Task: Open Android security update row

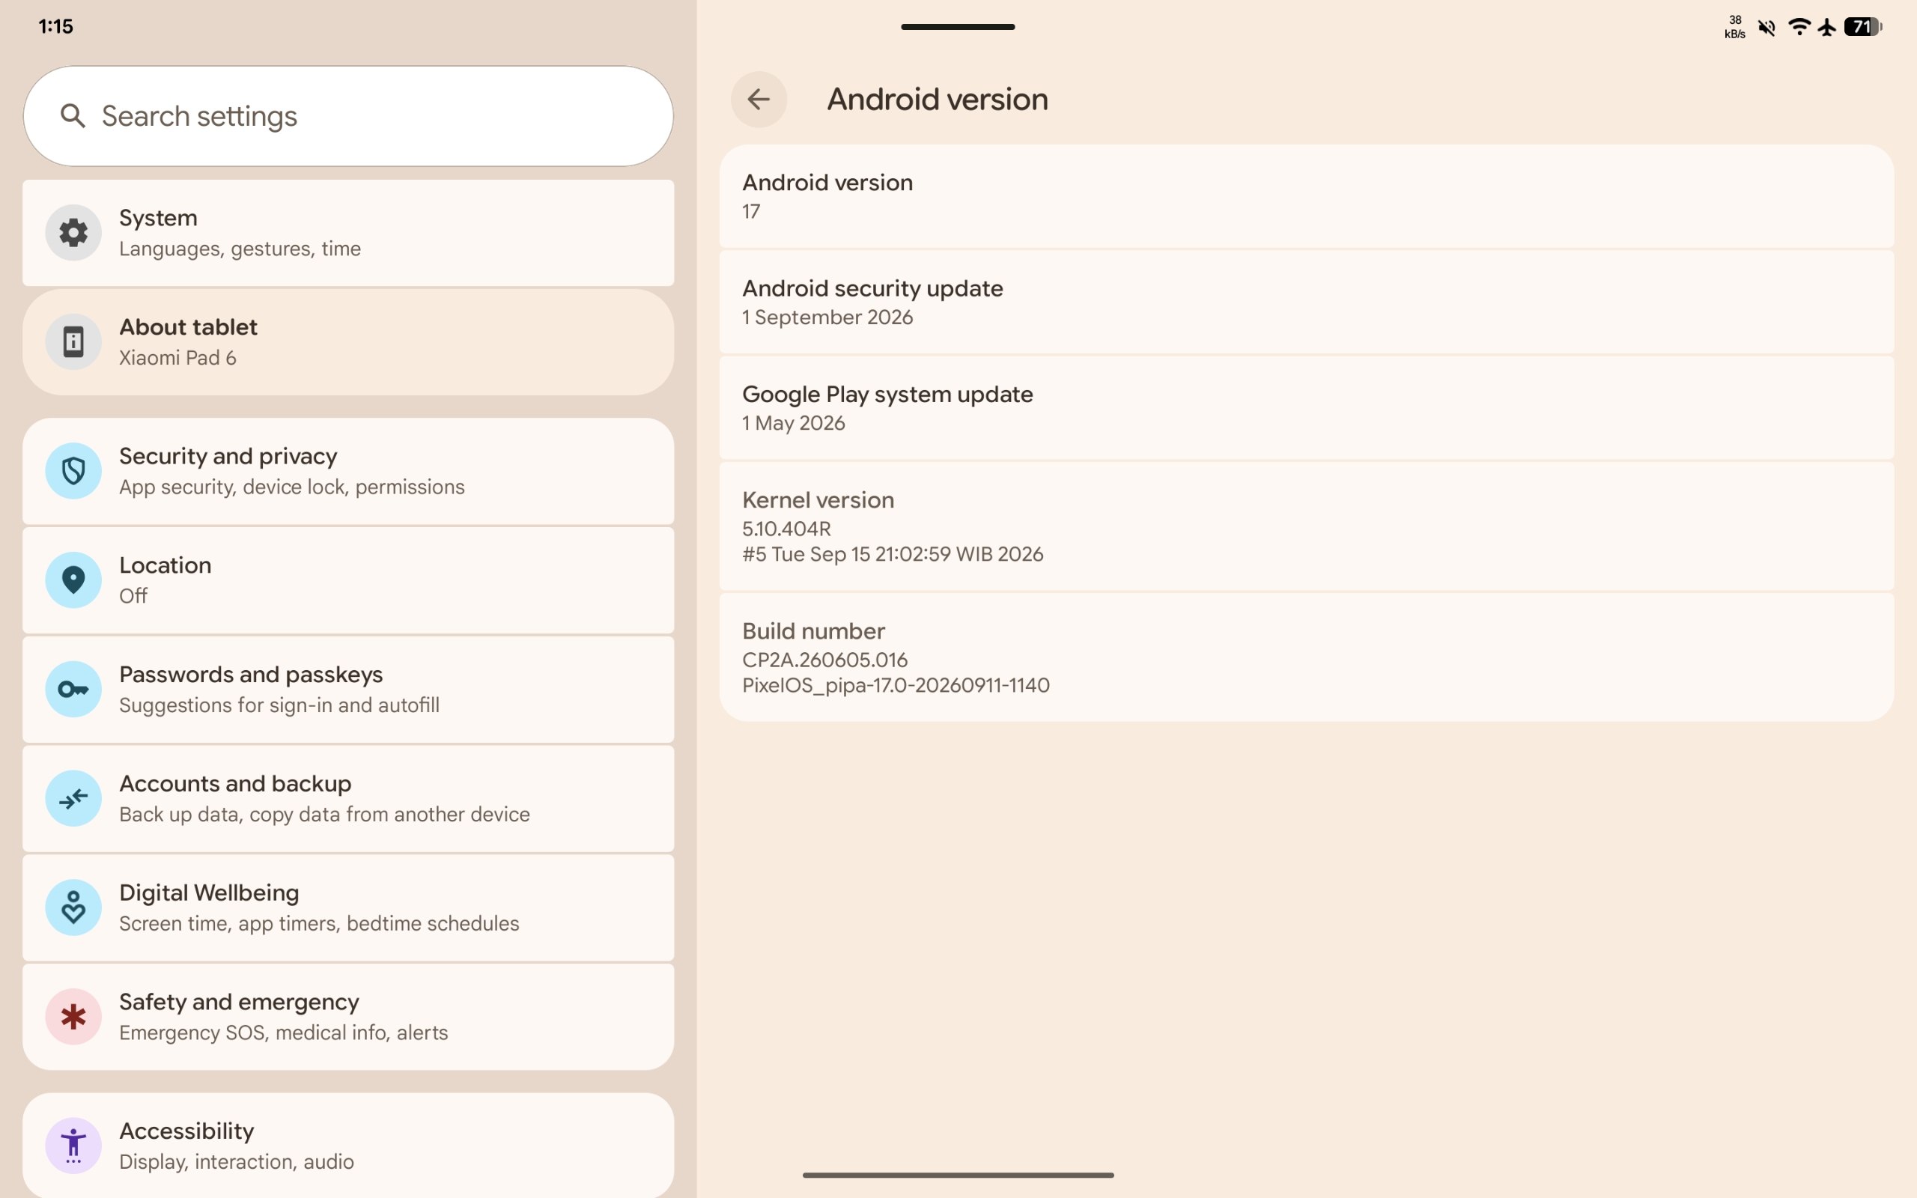Action: (1306, 302)
